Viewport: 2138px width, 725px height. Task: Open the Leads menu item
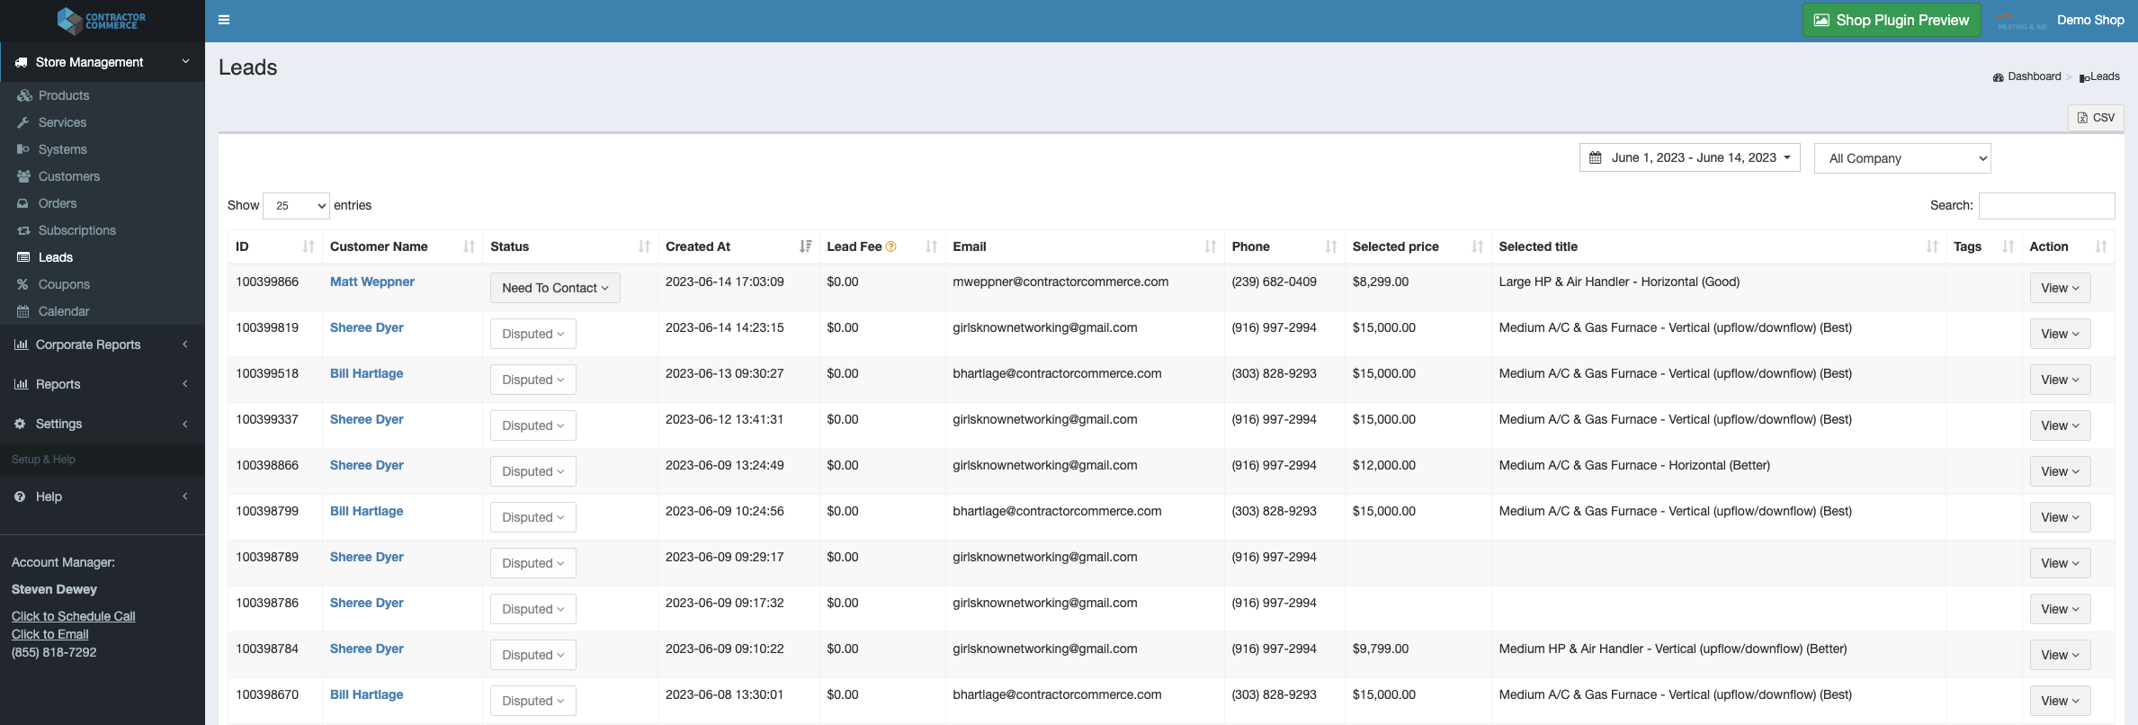click(x=56, y=257)
